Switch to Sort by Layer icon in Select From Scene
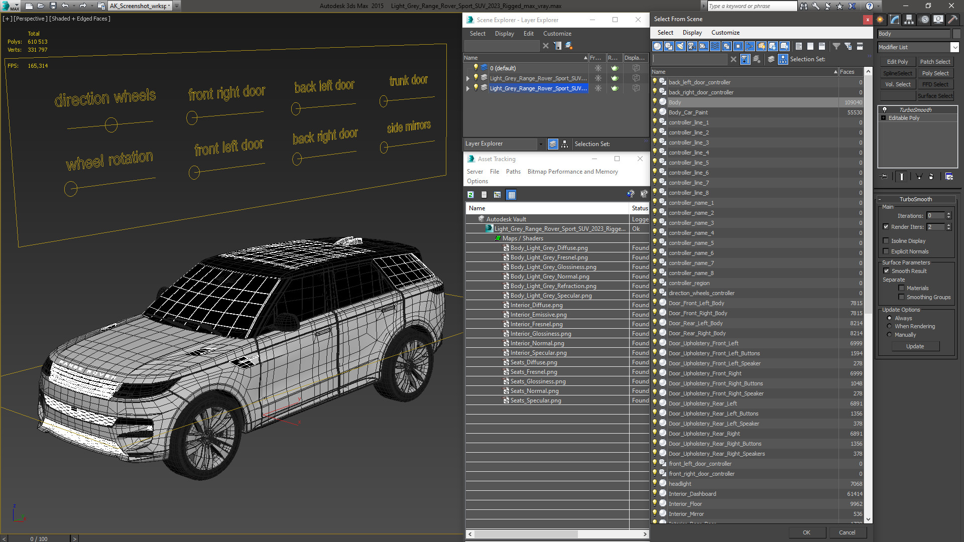 [x=771, y=59]
